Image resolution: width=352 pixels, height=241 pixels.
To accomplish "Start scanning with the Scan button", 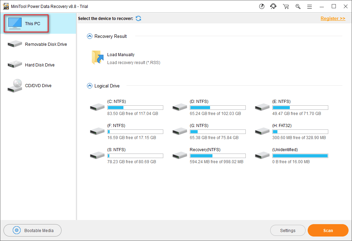I will pos(328,230).
